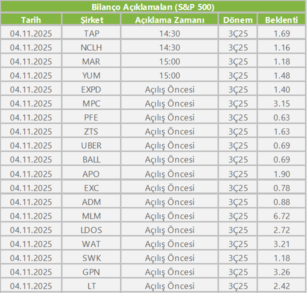Screen dimensions: 307x293
Task: Select the EXPD company cell
Action: coord(91,89)
